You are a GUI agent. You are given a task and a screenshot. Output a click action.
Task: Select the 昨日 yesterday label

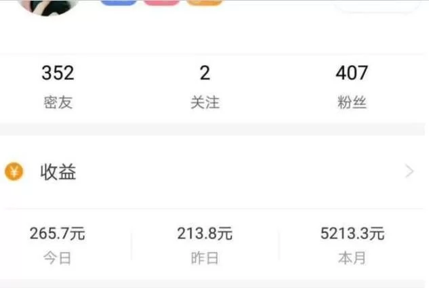click(x=205, y=258)
